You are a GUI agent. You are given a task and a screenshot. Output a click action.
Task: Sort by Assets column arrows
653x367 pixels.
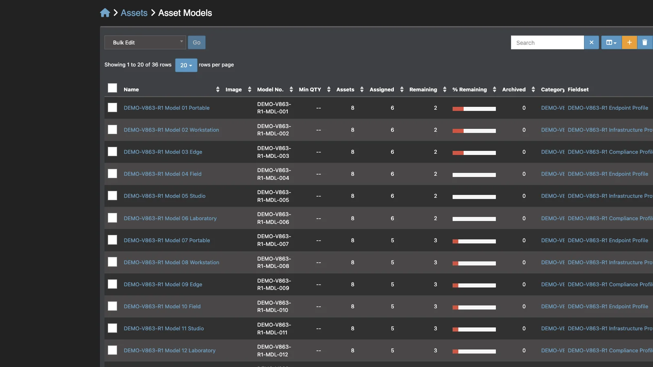[362, 89]
